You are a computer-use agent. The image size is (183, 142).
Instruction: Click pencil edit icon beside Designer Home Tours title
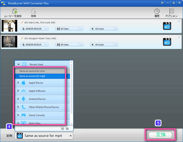pyautogui.click(x=22, y=38)
